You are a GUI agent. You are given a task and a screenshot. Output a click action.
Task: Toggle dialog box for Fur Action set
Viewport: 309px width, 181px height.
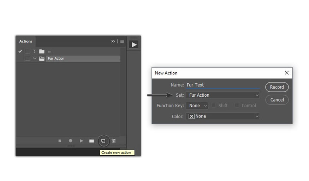pos(27,59)
